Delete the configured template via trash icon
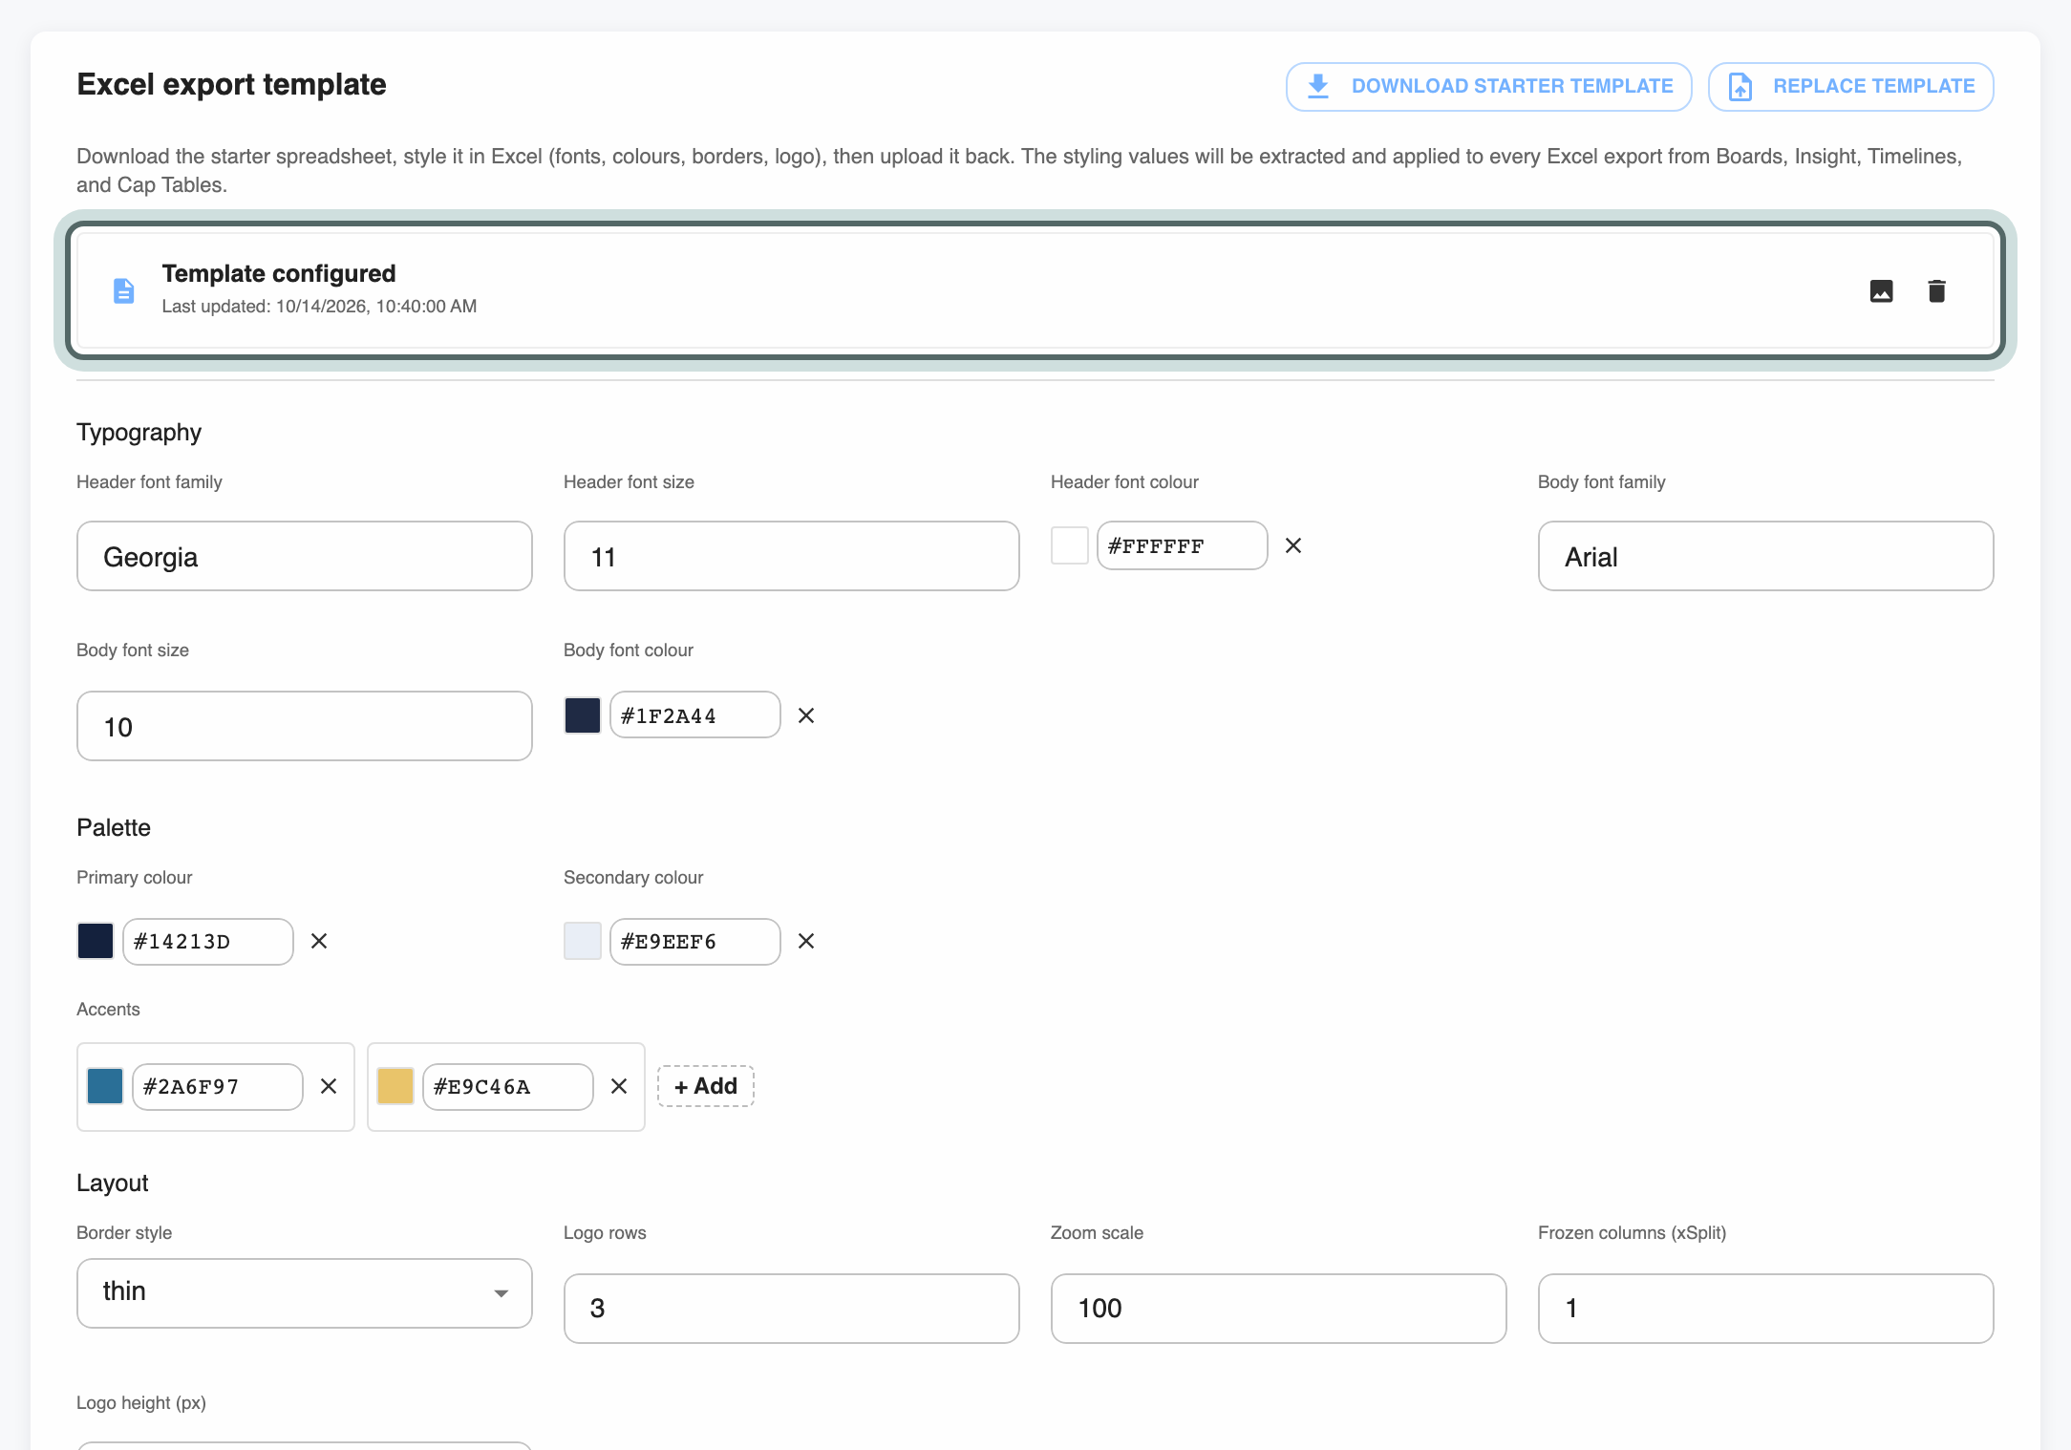This screenshot has width=2071, height=1450. 1936,290
